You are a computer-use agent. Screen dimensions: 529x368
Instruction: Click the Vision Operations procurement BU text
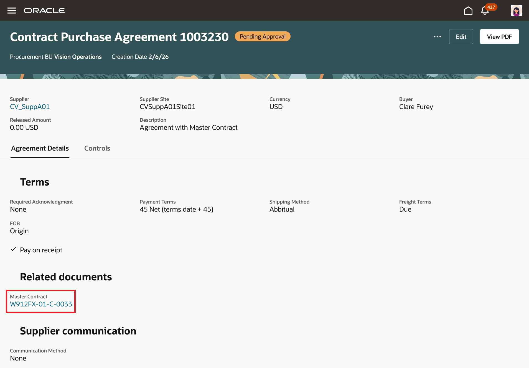(x=78, y=57)
